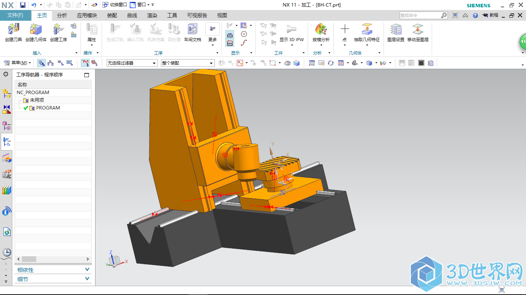Click the 名称 column header
Viewport: 526px width, 295px height.
coord(53,85)
